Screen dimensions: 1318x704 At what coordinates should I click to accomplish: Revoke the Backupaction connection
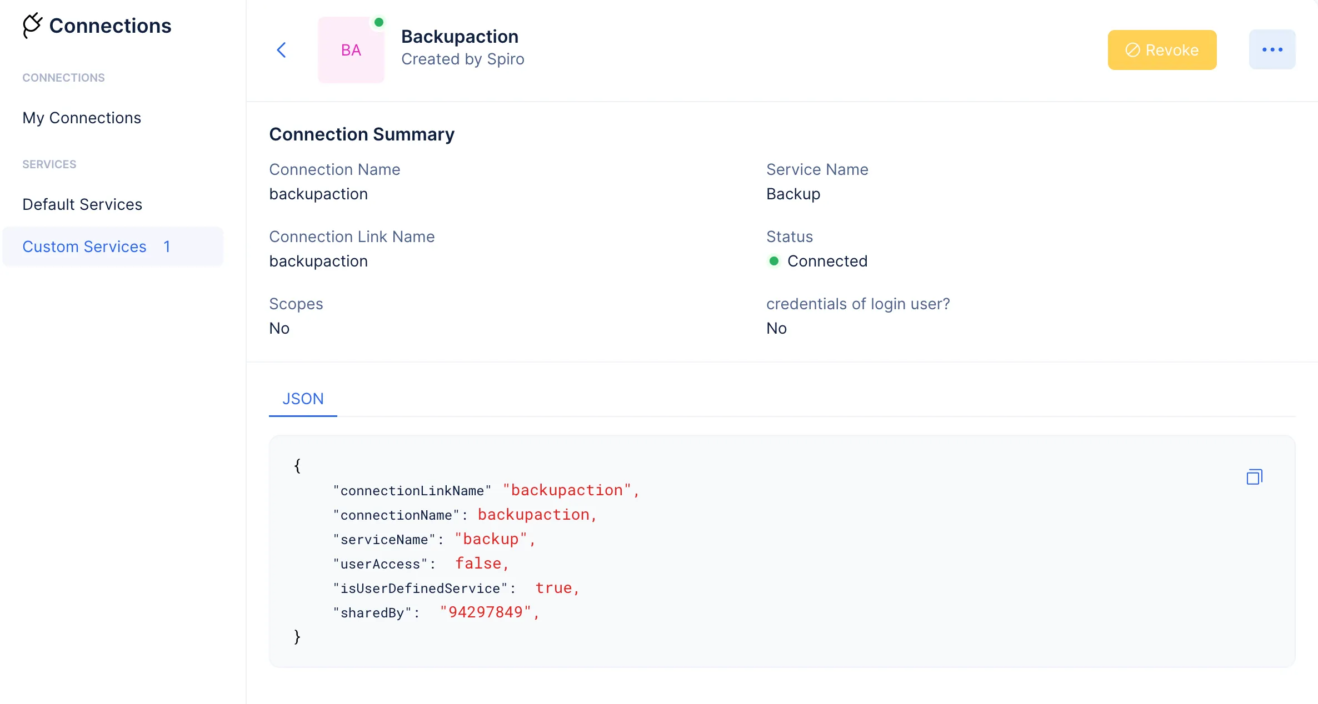click(1162, 50)
